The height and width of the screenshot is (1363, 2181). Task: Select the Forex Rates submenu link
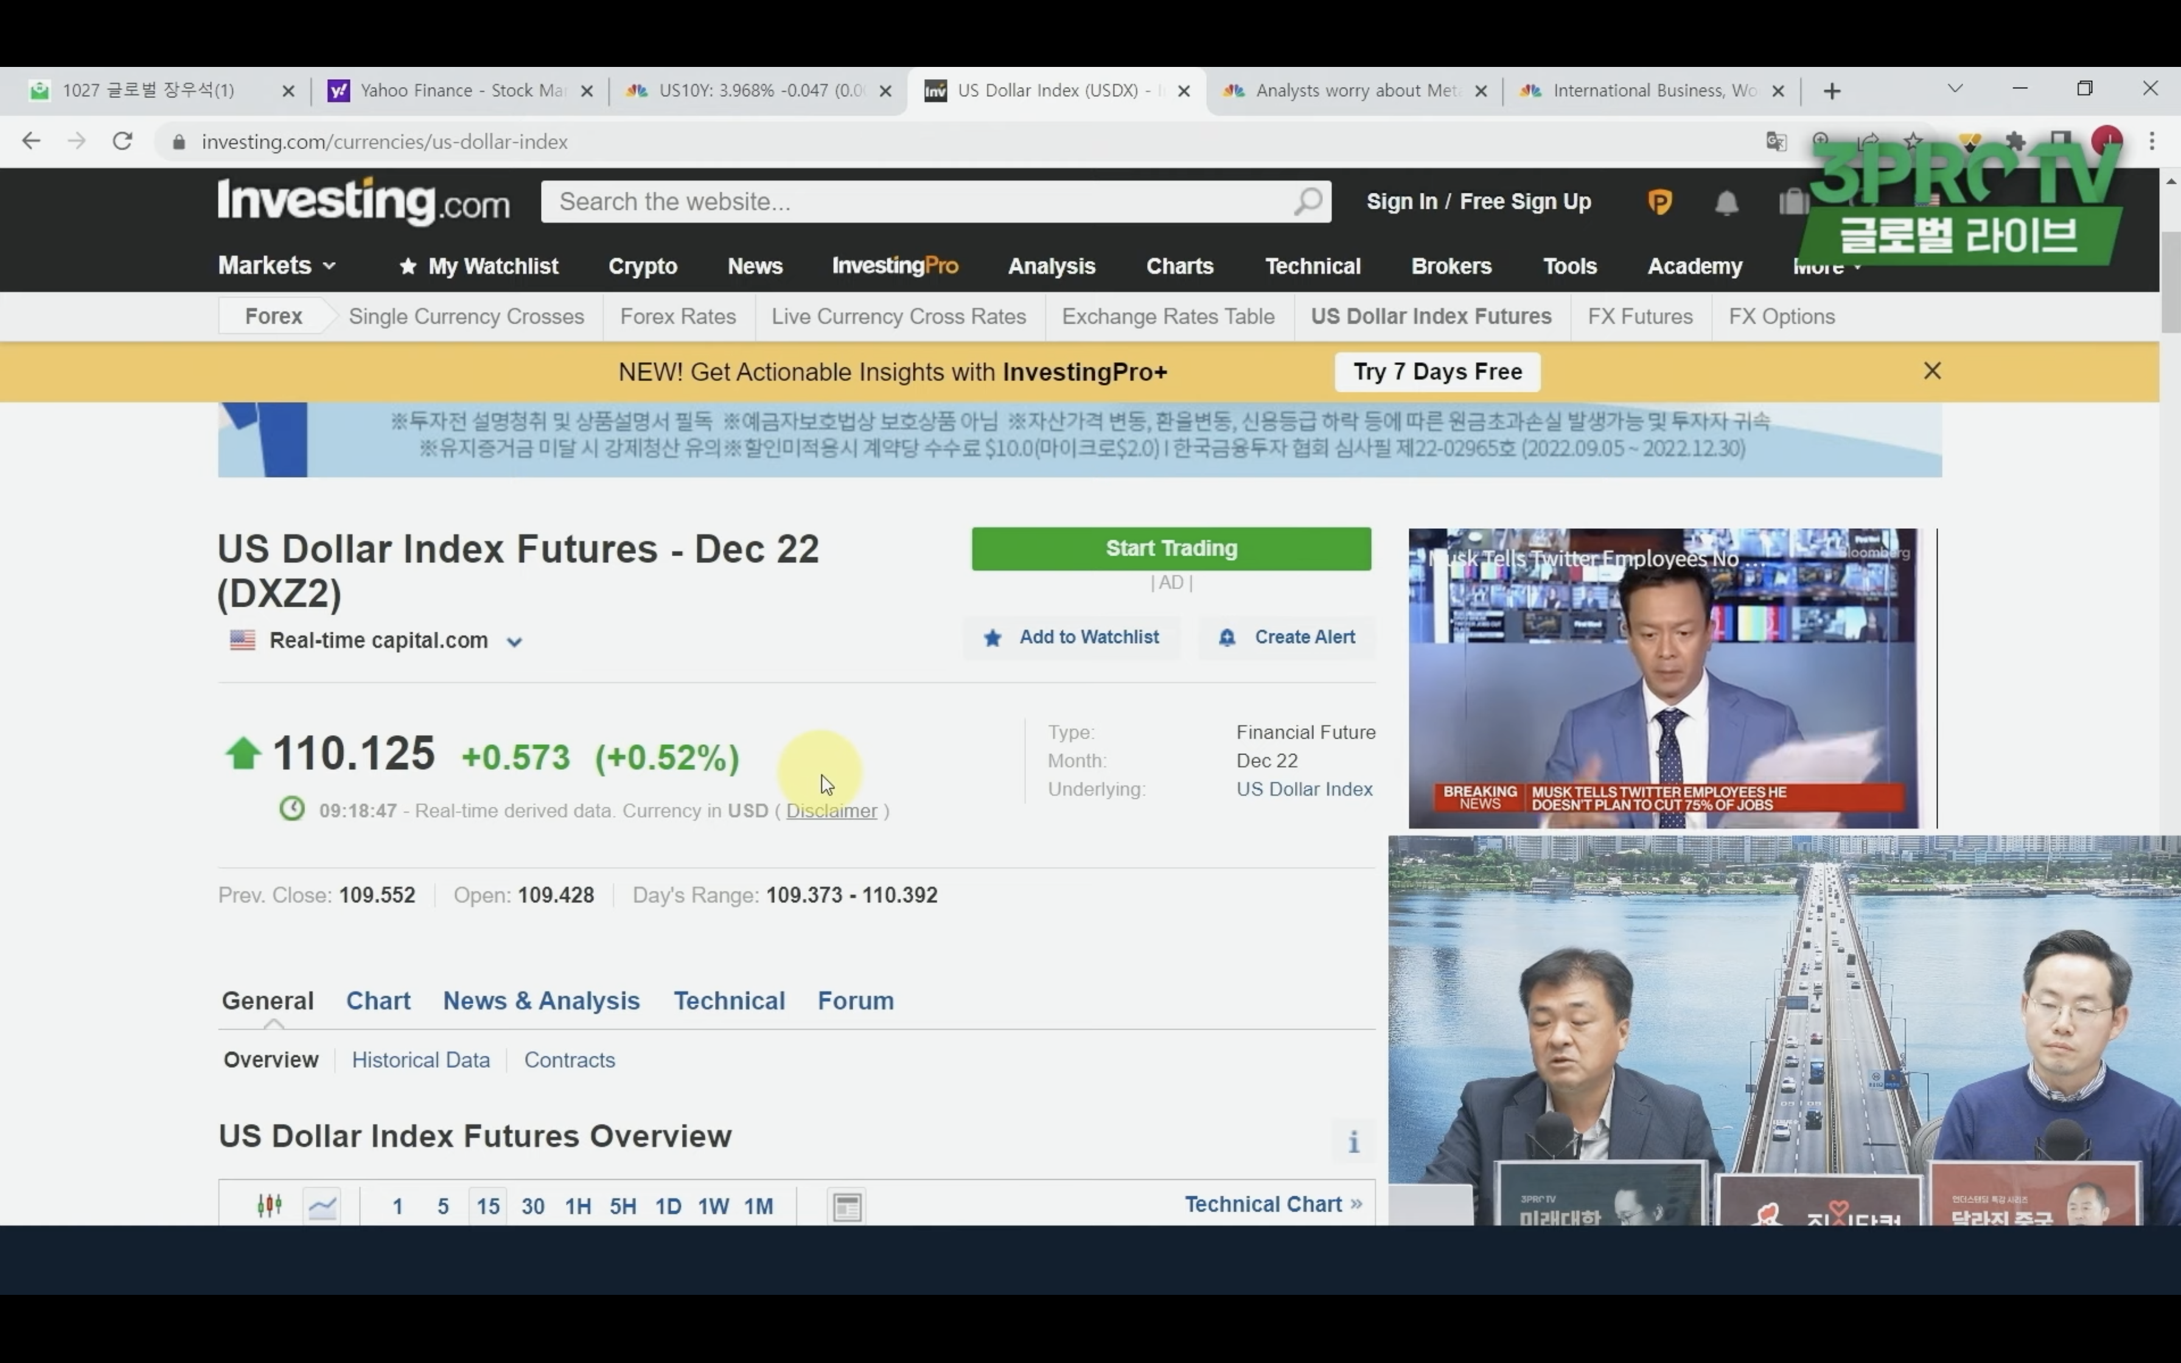(678, 316)
